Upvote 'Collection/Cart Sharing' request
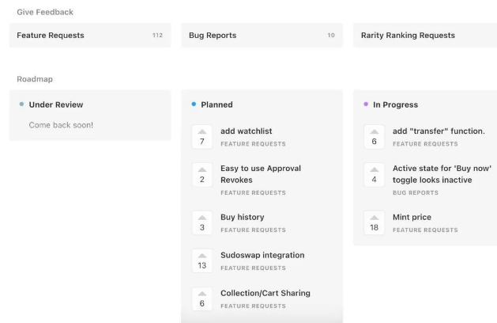Screen dimensions: 497x323 (202, 299)
